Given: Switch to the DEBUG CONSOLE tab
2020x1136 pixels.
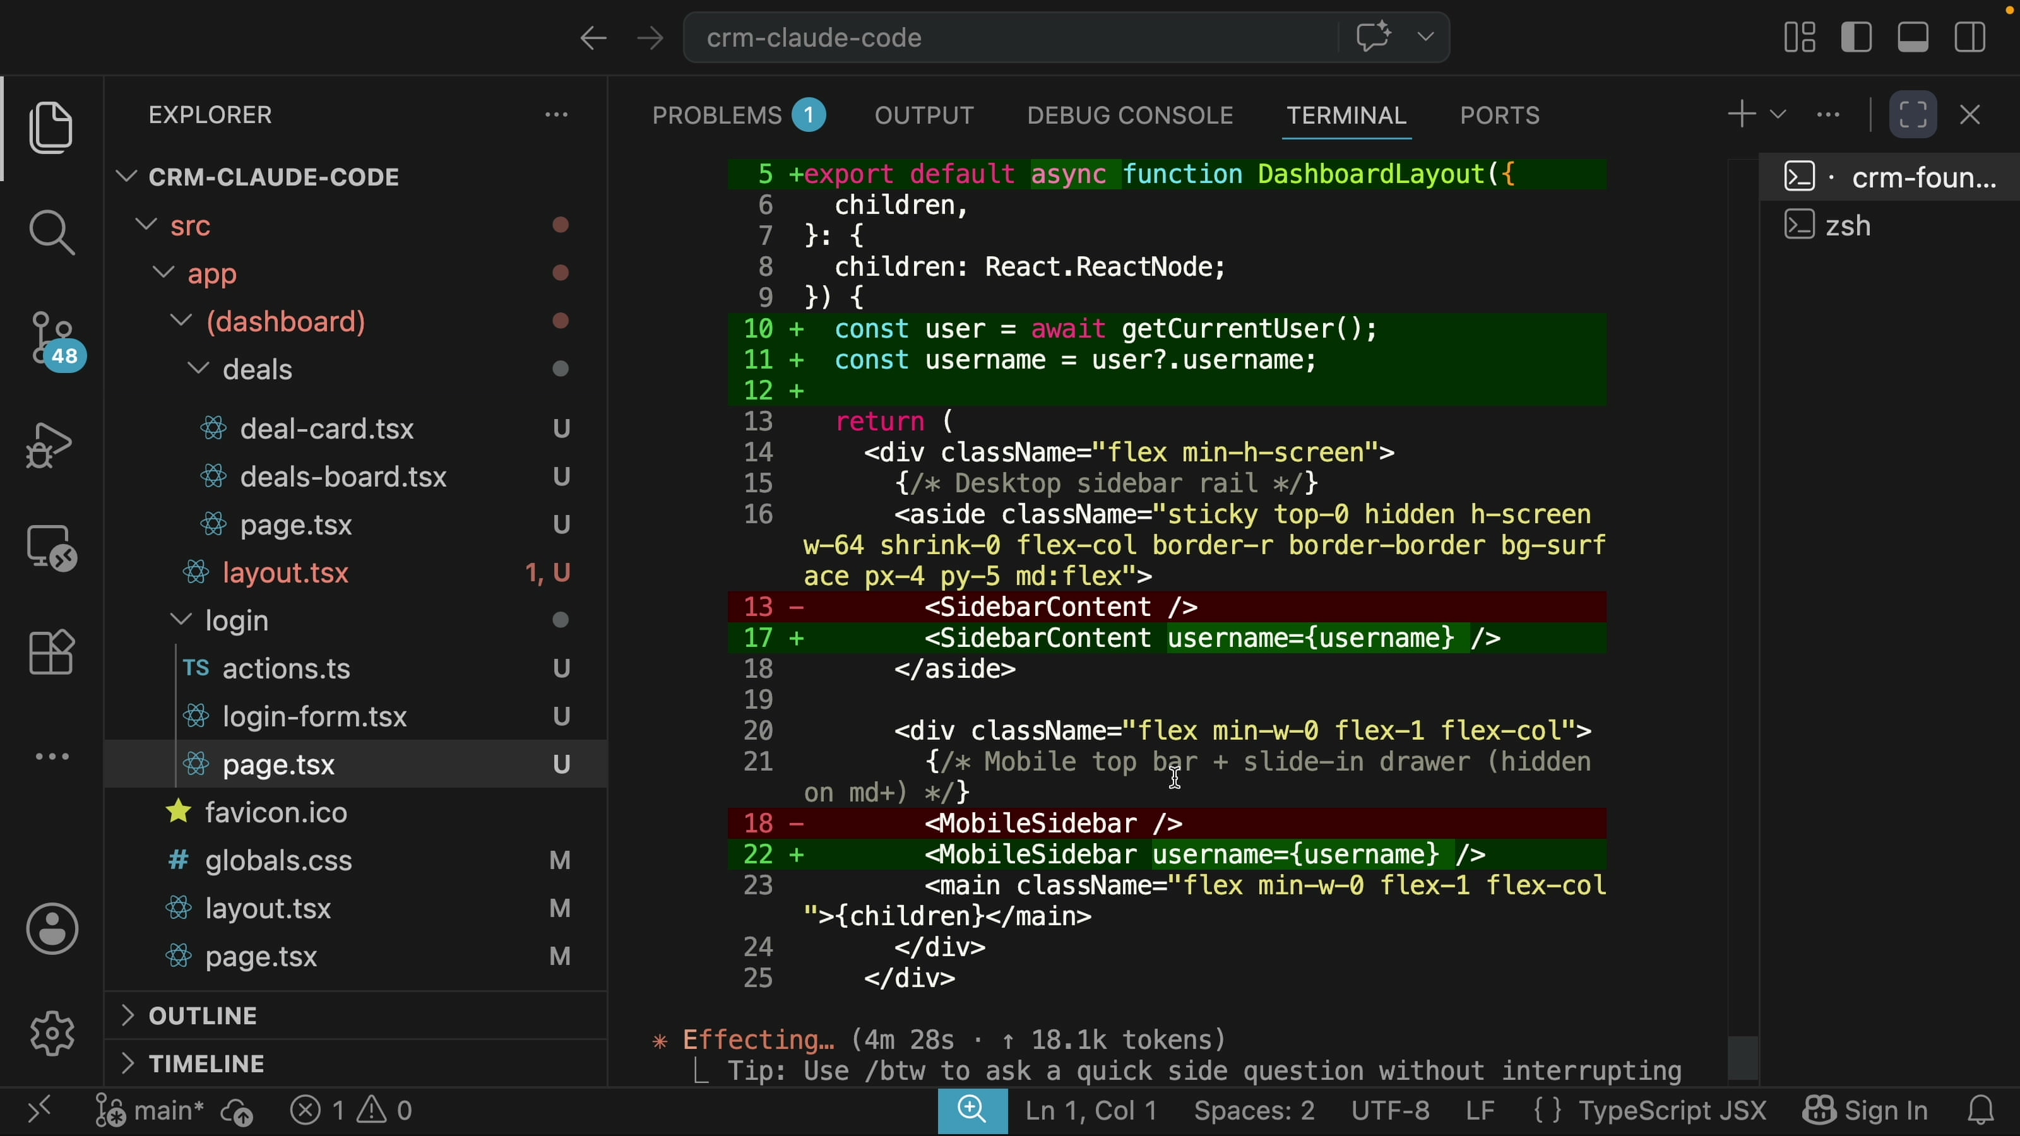Looking at the screenshot, I should tap(1130, 116).
